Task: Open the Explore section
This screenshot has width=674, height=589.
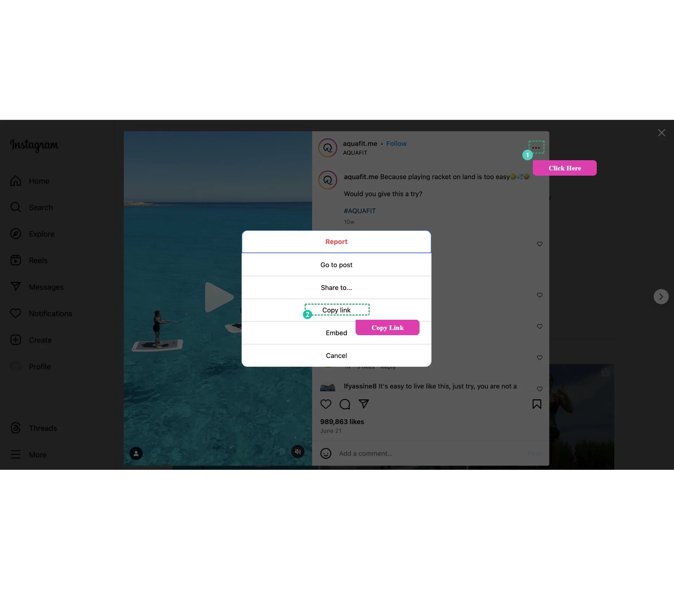Action: 41,233
